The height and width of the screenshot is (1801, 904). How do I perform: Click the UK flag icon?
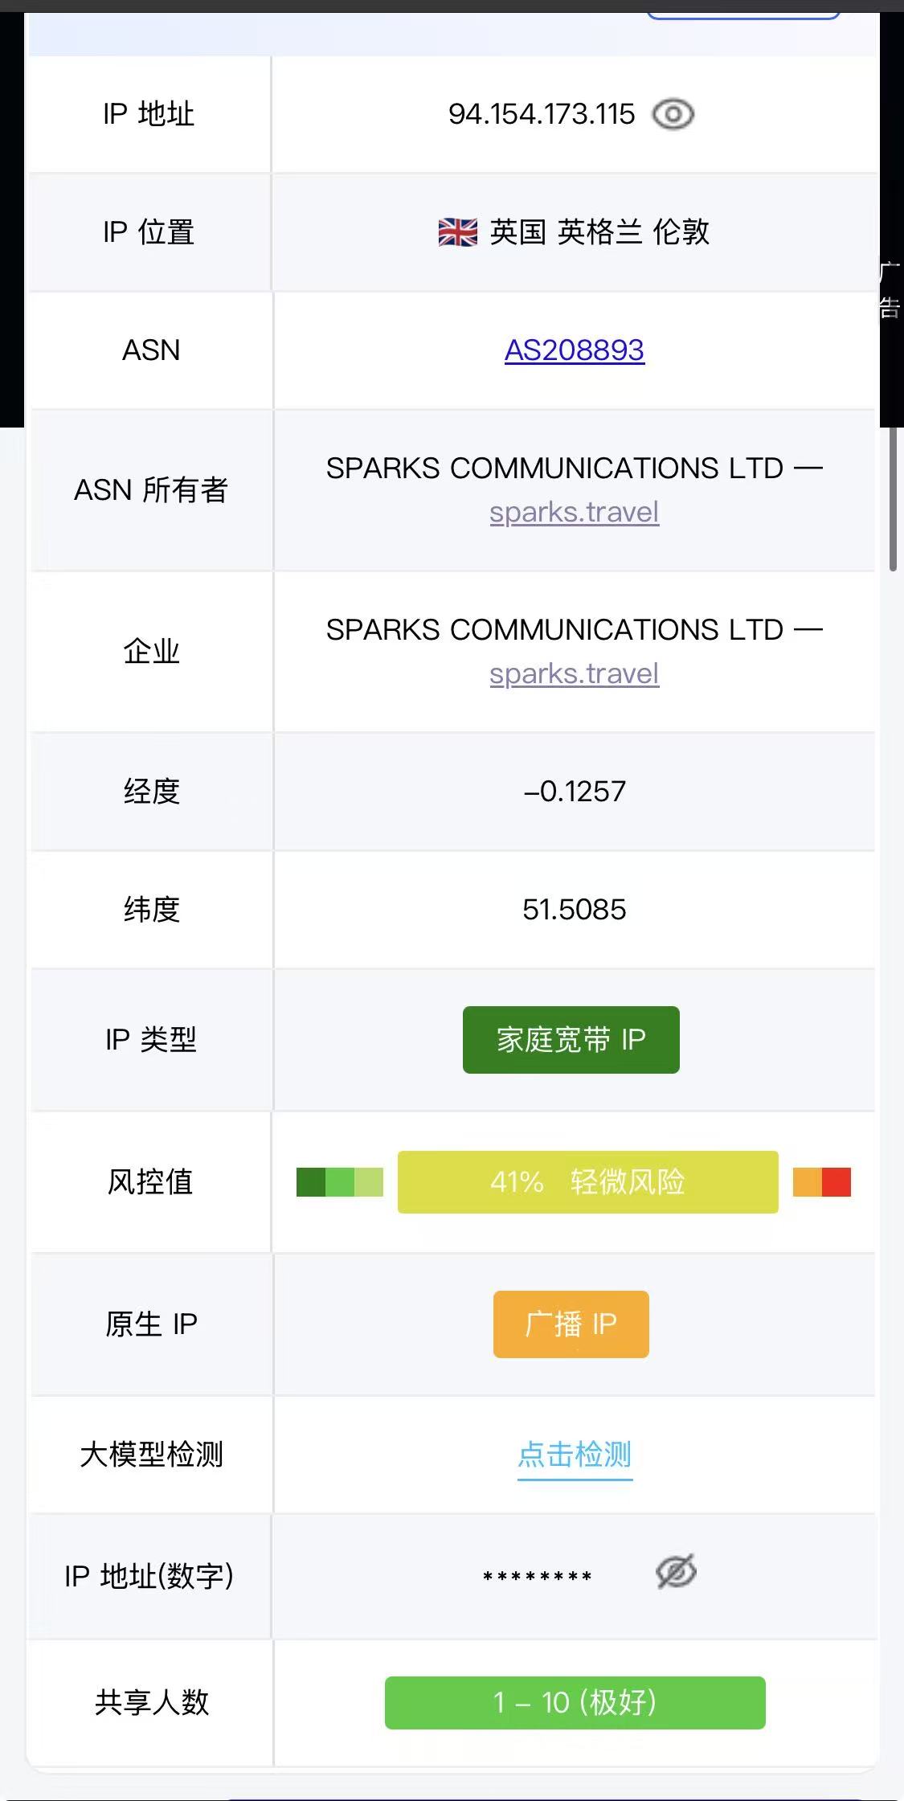[x=457, y=232]
